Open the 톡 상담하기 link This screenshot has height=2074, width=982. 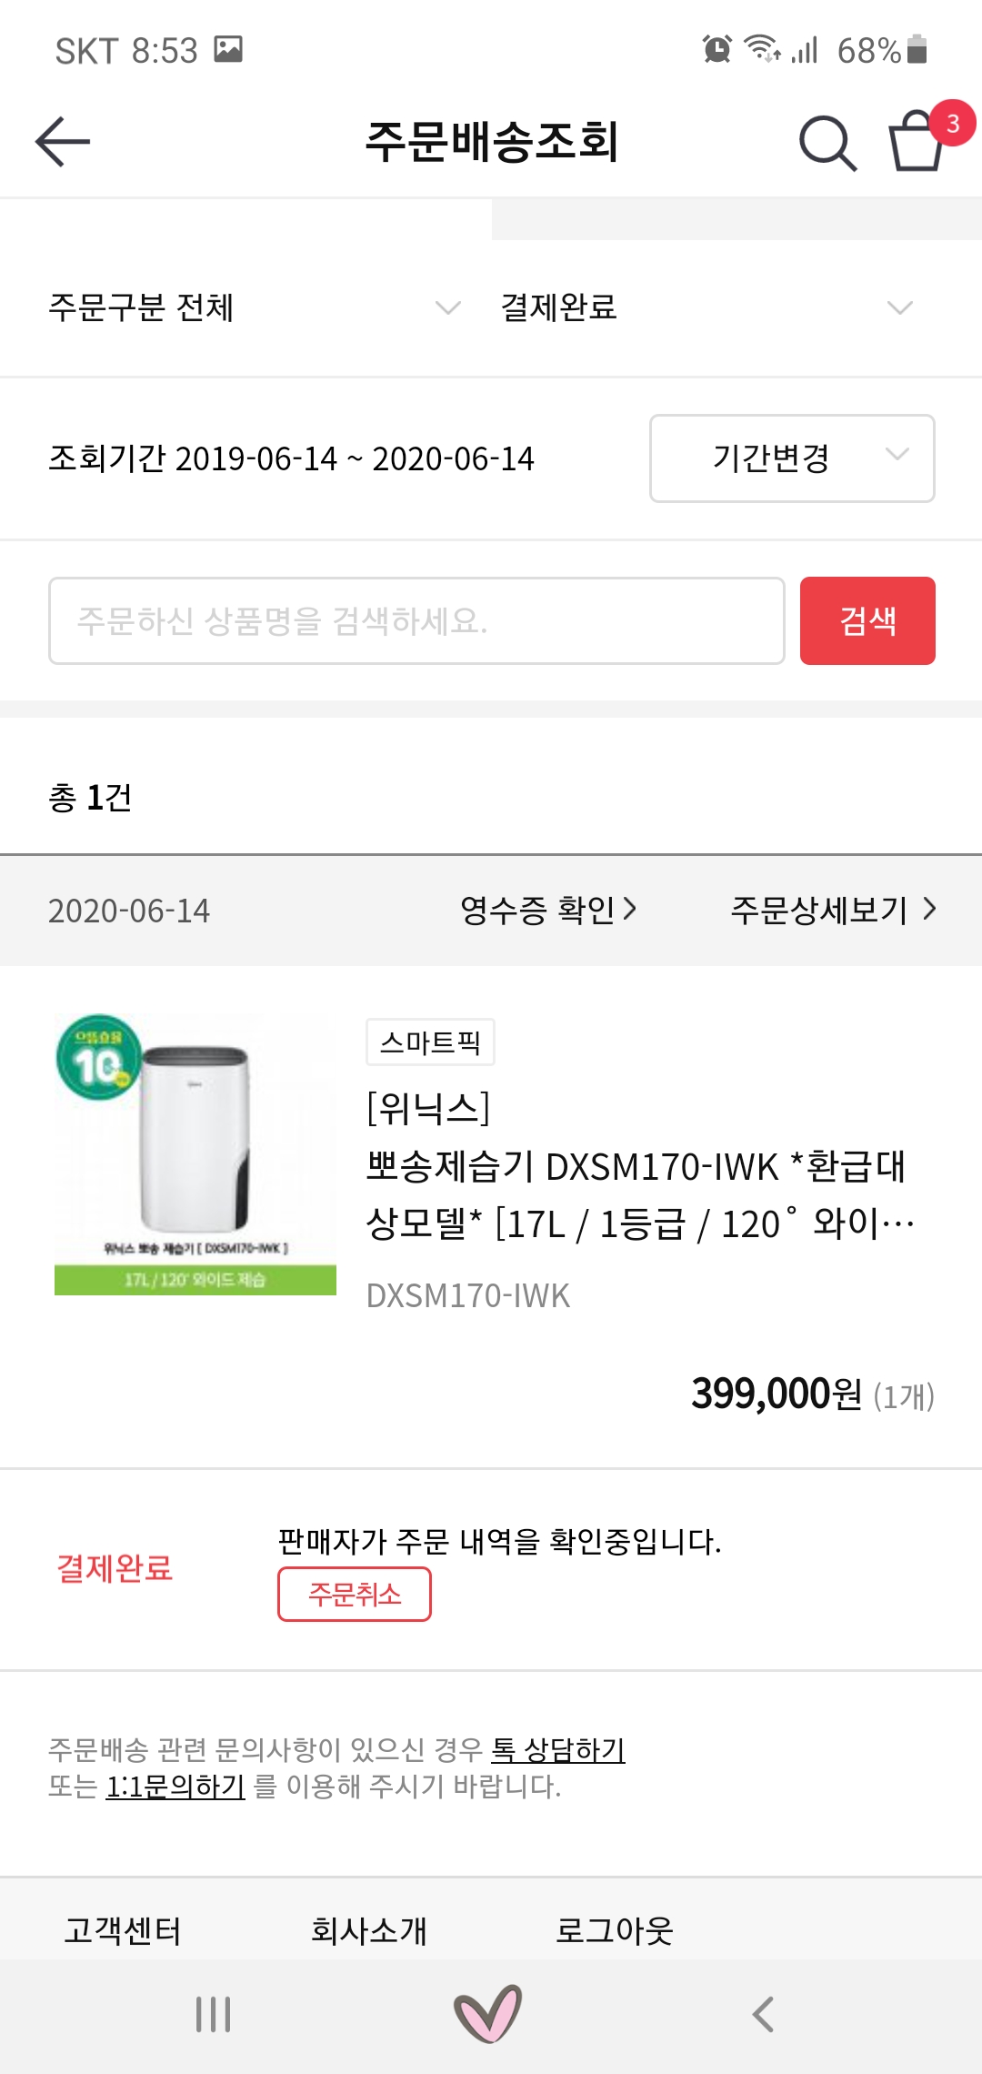557,1749
